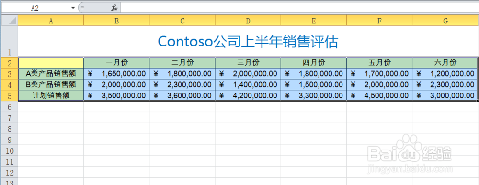Select cell G4 with 2,300,000.00
479x185 pixels.
tap(445, 84)
